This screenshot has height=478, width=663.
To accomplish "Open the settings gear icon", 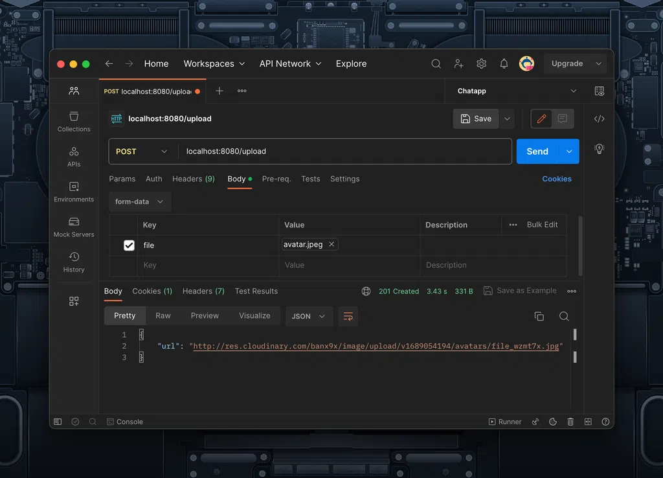I will 481,64.
